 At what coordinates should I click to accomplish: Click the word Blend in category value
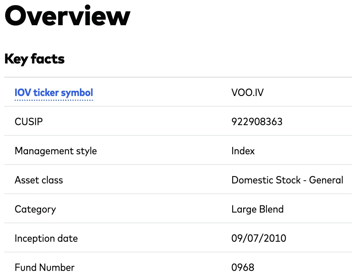click(x=271, y=209)
